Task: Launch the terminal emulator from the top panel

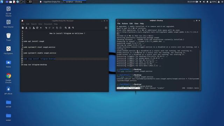Action: click(21, 2)
